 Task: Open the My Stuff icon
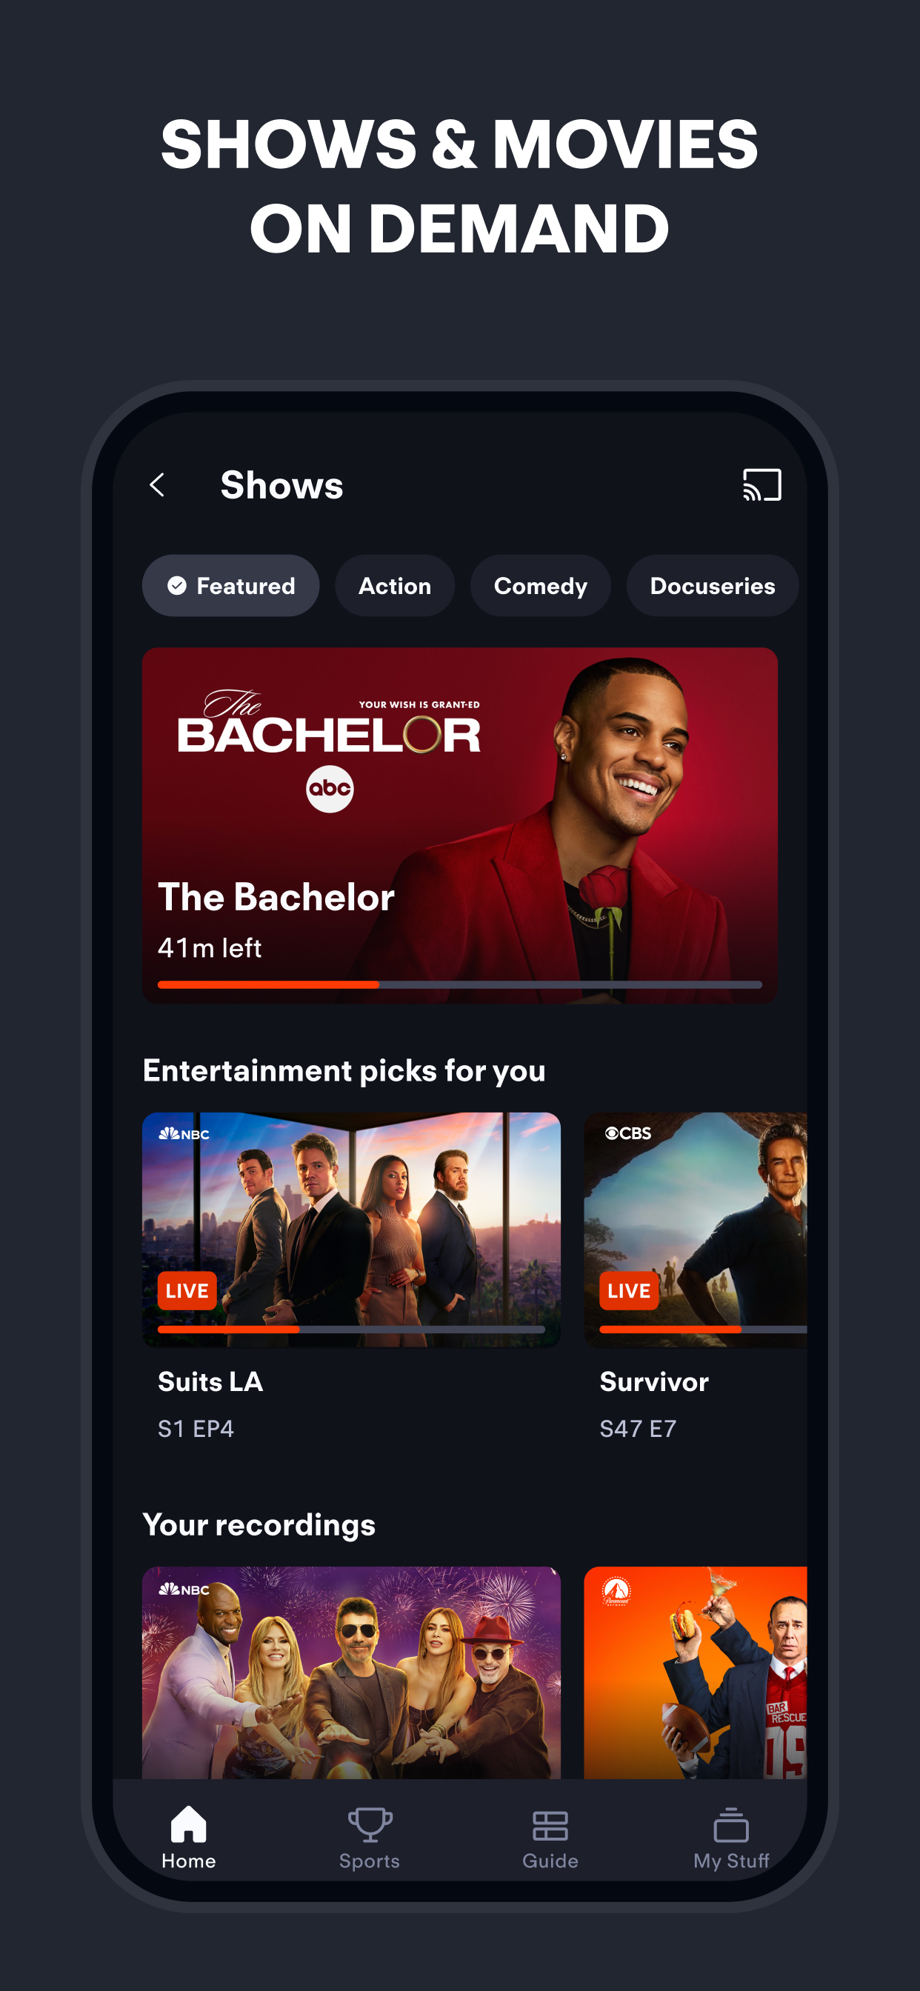(730, 1825)
